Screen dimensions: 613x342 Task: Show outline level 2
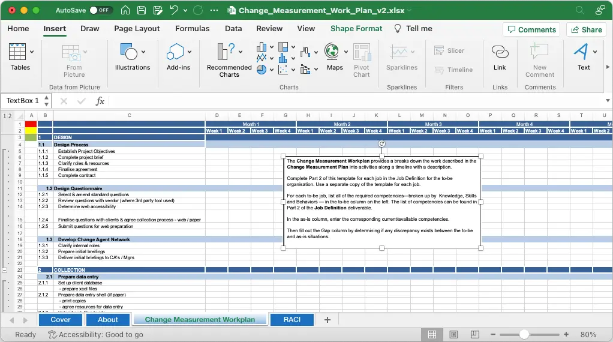click(x=10, y=116)
